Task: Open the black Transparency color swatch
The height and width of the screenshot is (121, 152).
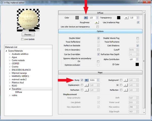Action: (x=119, y=18)
